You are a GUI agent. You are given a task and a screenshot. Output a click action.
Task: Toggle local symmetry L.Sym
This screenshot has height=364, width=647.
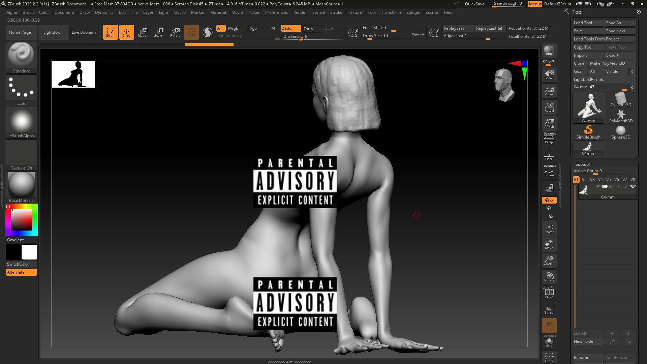click(549, 171)
